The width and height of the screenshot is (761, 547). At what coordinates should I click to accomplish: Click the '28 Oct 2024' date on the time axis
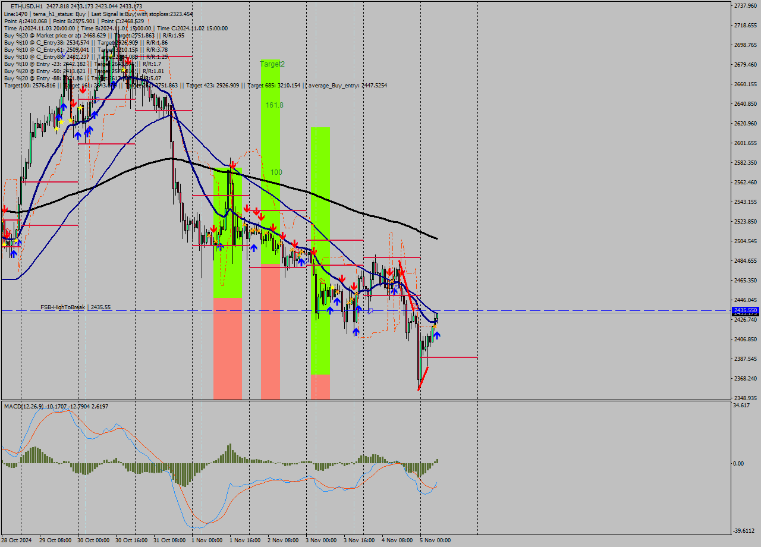pyautogui.click(x=16, y=540)
